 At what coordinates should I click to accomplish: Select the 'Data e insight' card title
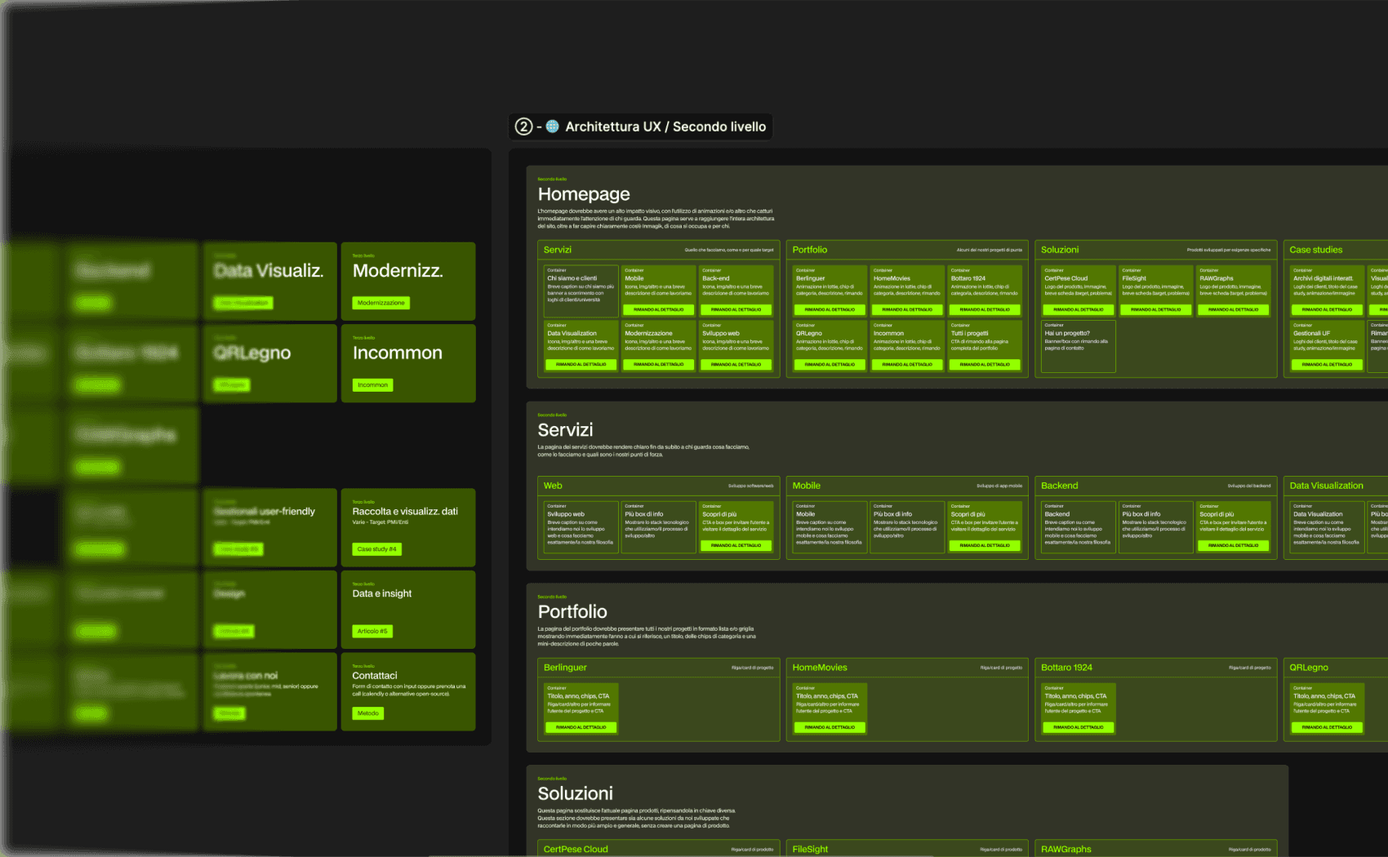point(382,593)
